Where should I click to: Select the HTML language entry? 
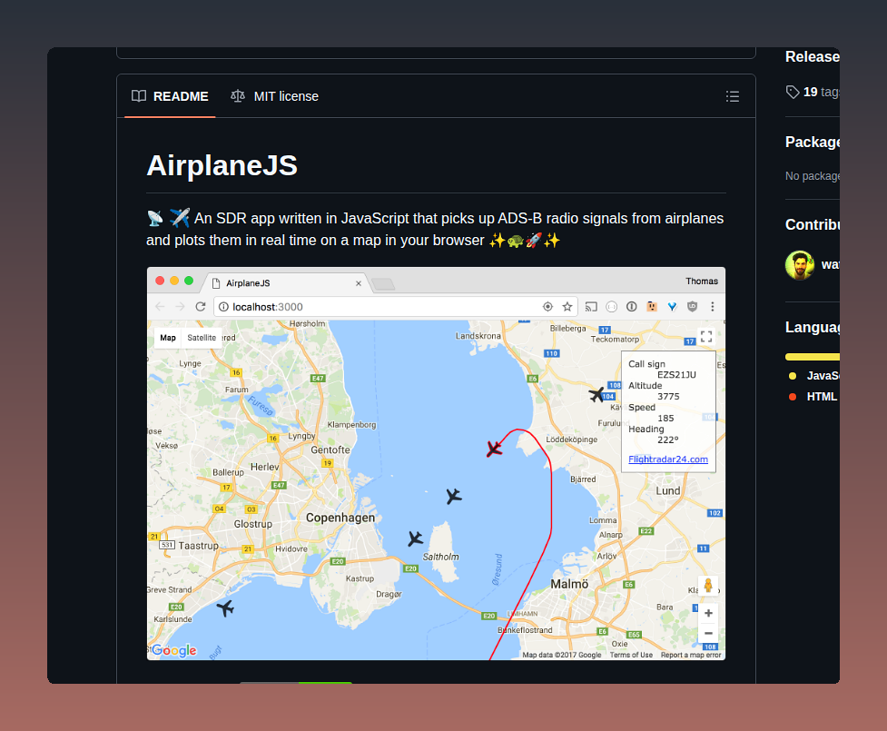(x=813, y=397)
